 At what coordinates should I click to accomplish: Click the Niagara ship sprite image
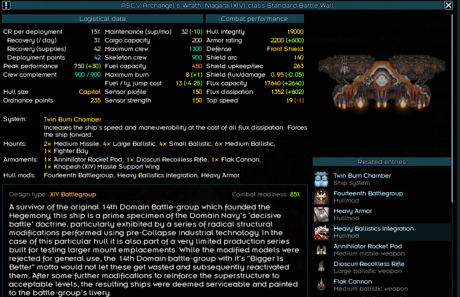click(x=382, y=82)
